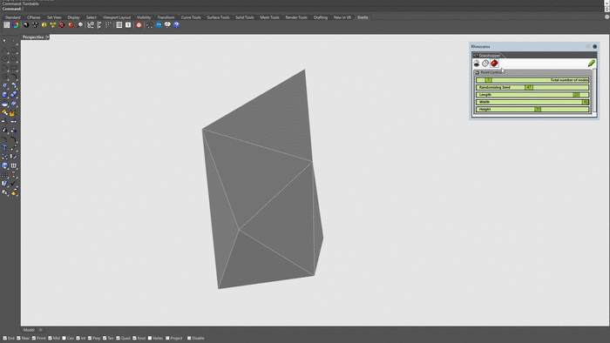Switch to the Render Tools tab
This screenshot has height=343, width=610.
point(296,17)
